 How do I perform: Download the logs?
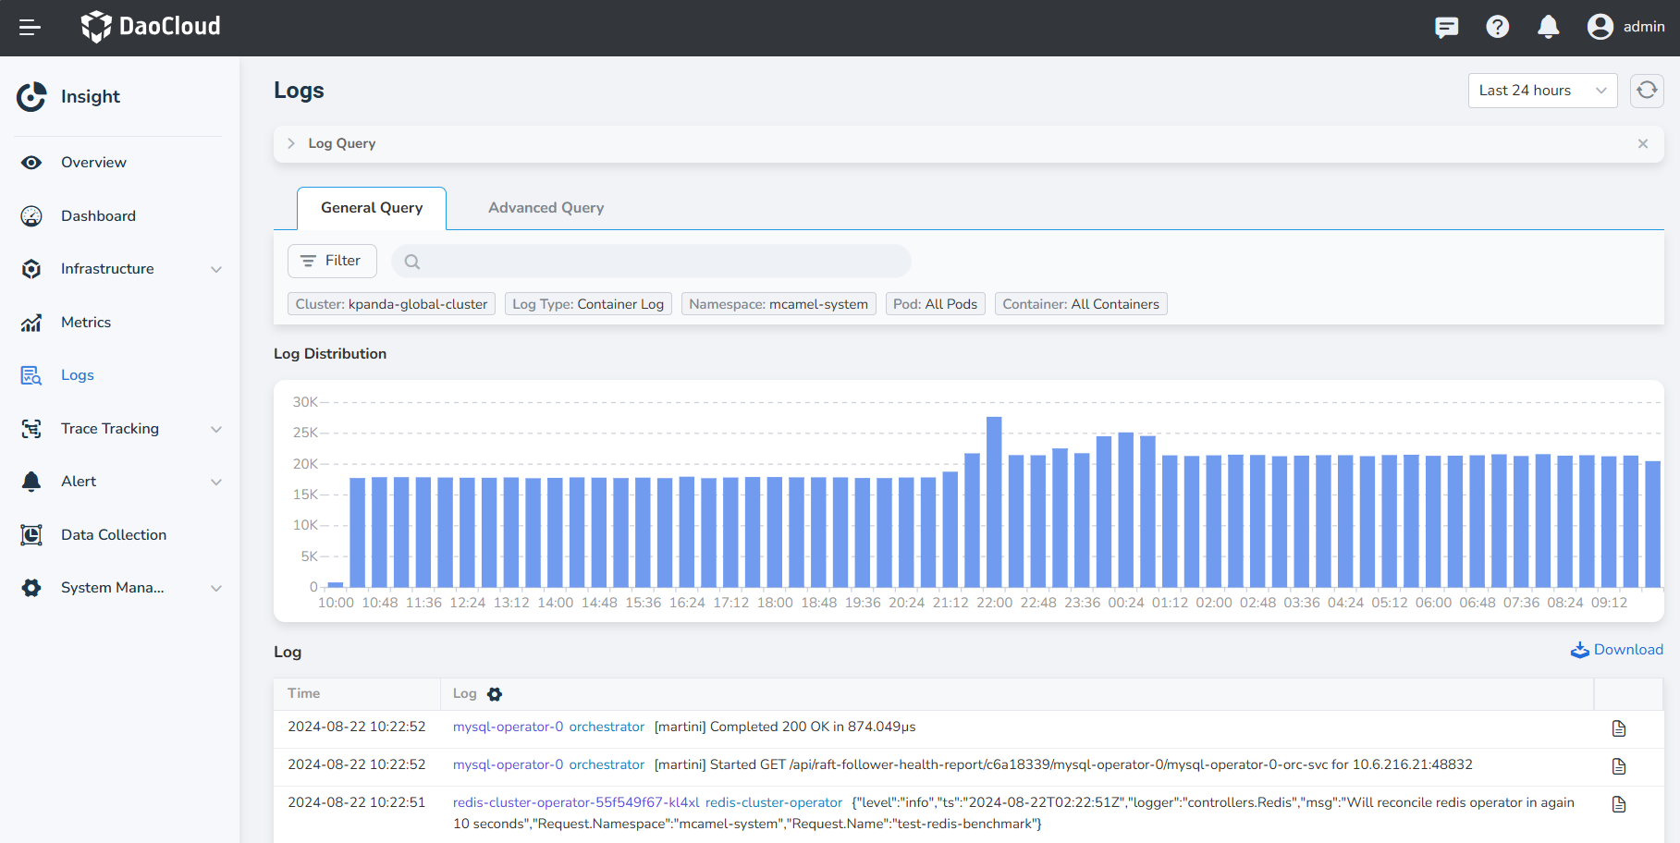(1616, 650)
